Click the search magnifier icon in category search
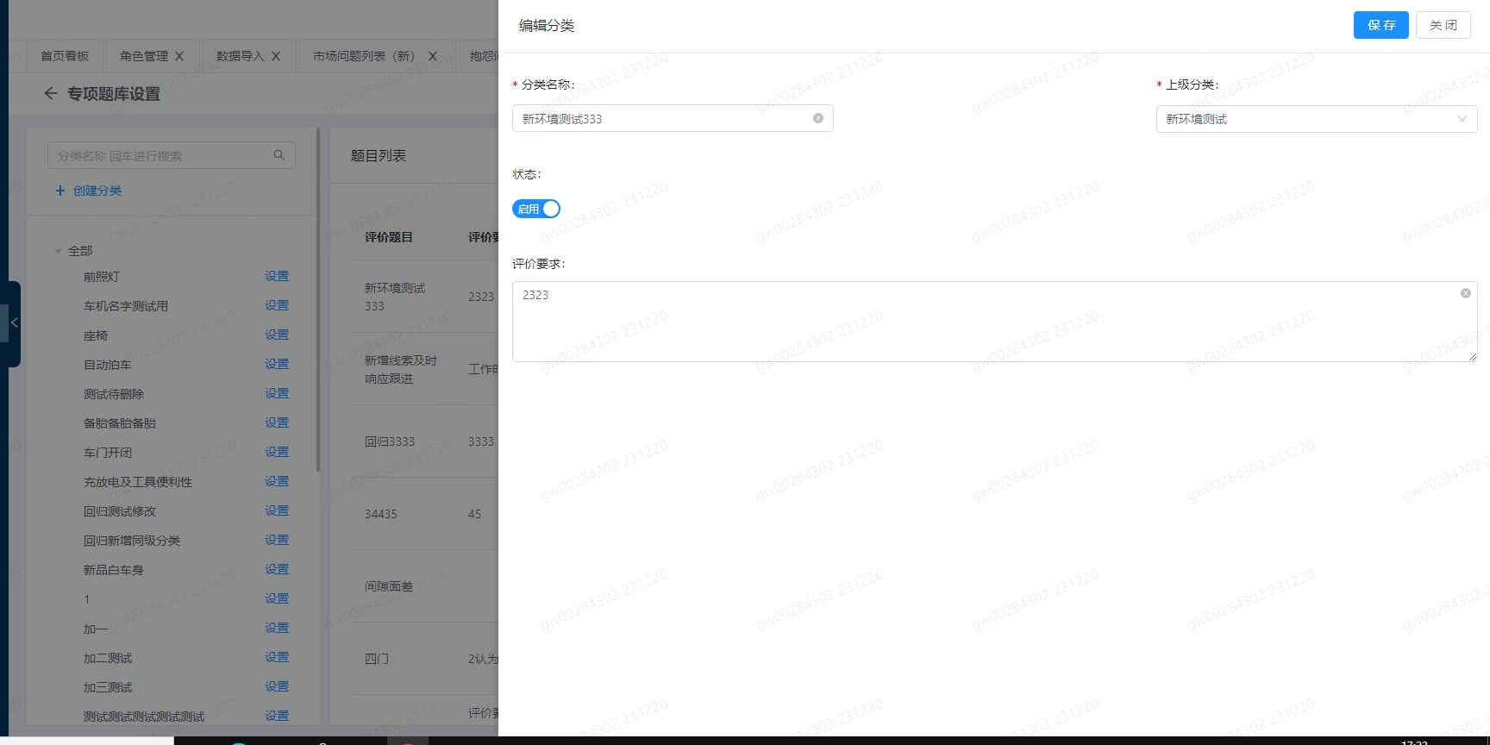The image size is (1490, 745). point(279,155)
